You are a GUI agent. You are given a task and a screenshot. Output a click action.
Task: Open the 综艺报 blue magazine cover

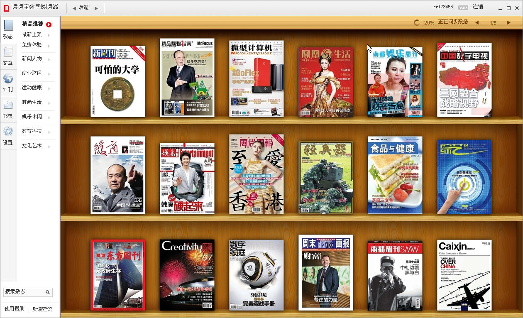coord(464,177)
